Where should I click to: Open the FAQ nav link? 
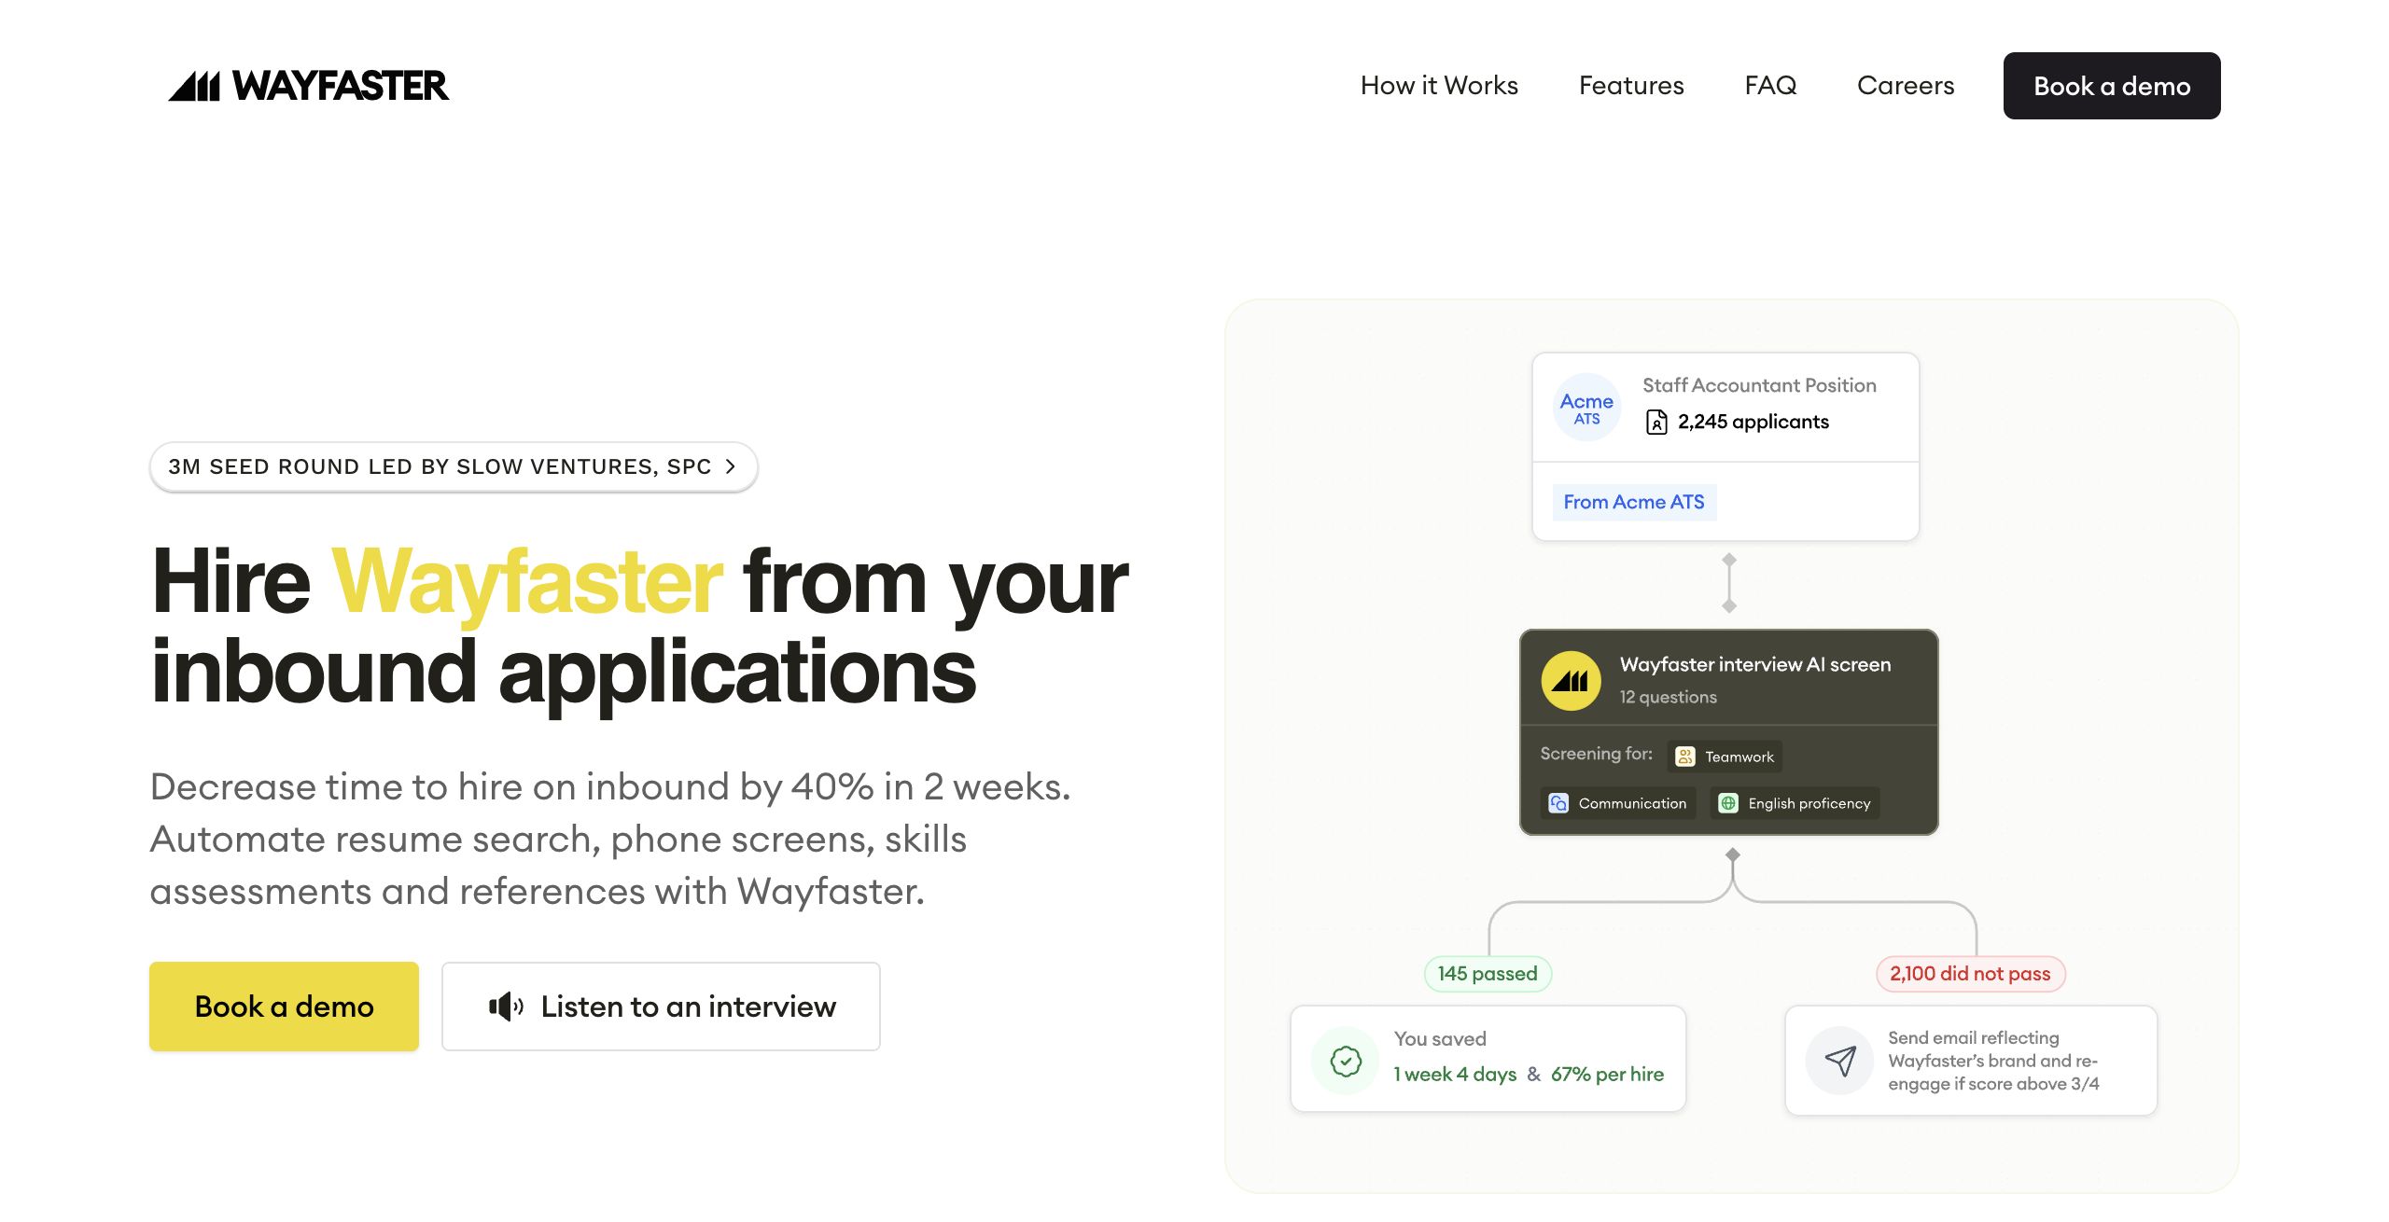pyautogui.click(x=1770, y=86)
